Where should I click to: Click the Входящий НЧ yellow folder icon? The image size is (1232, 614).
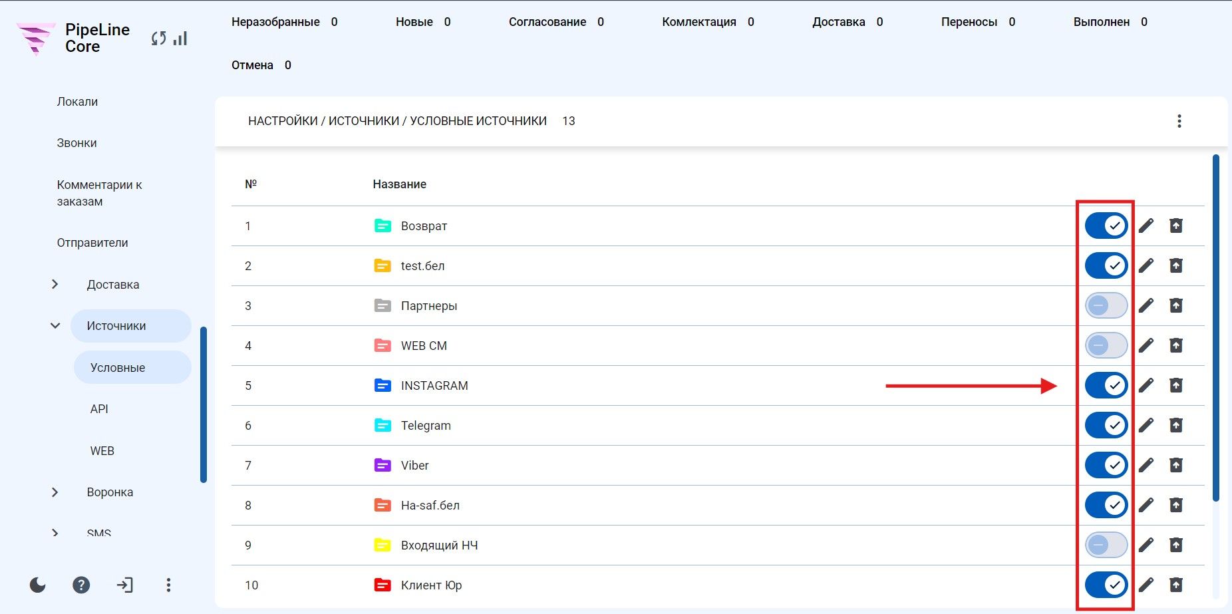click(383, 545)
